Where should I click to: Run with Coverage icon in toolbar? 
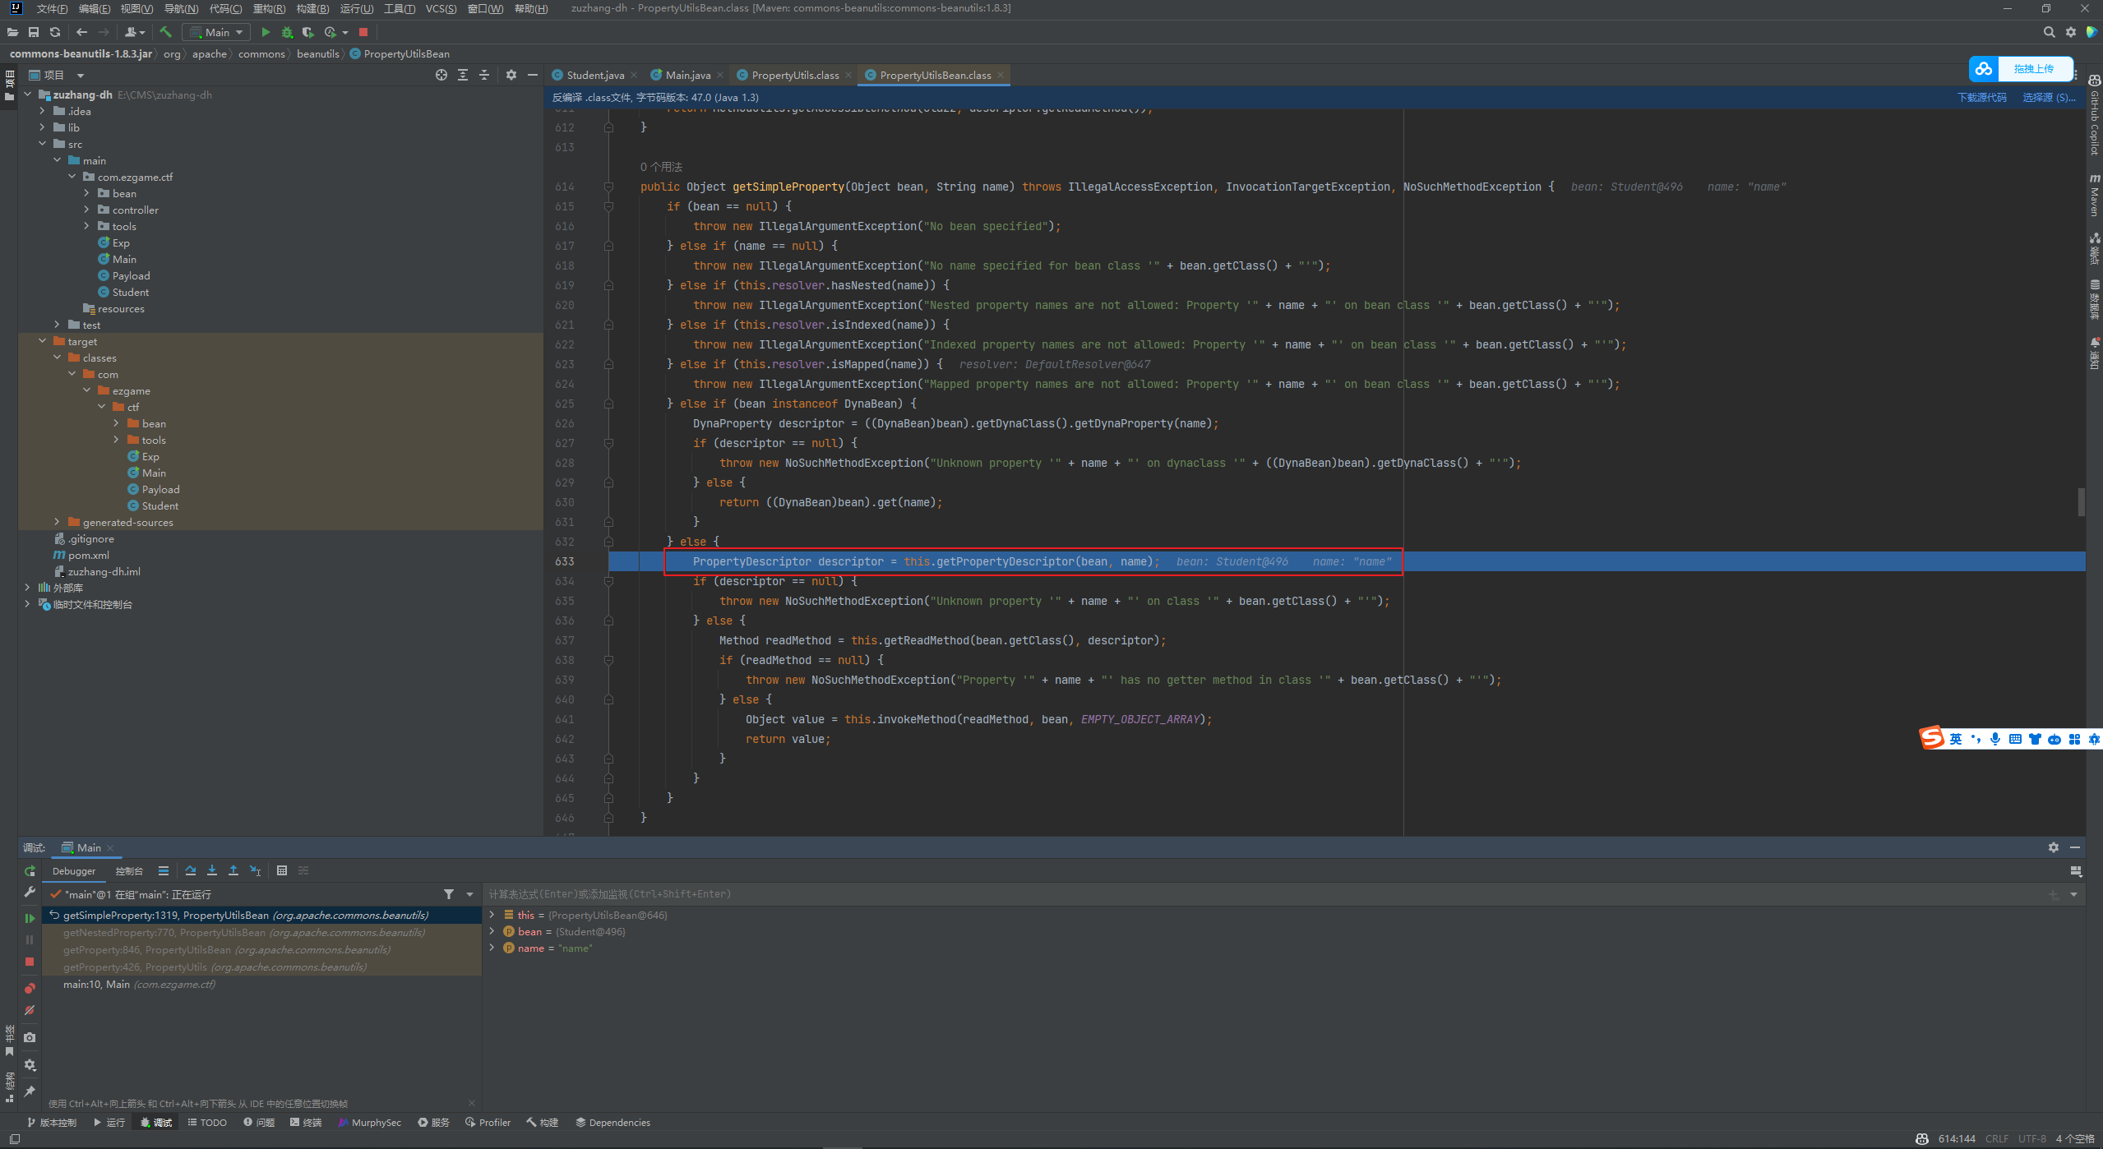(308, 32)
